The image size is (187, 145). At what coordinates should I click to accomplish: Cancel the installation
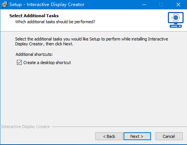(x=169, y=136)
